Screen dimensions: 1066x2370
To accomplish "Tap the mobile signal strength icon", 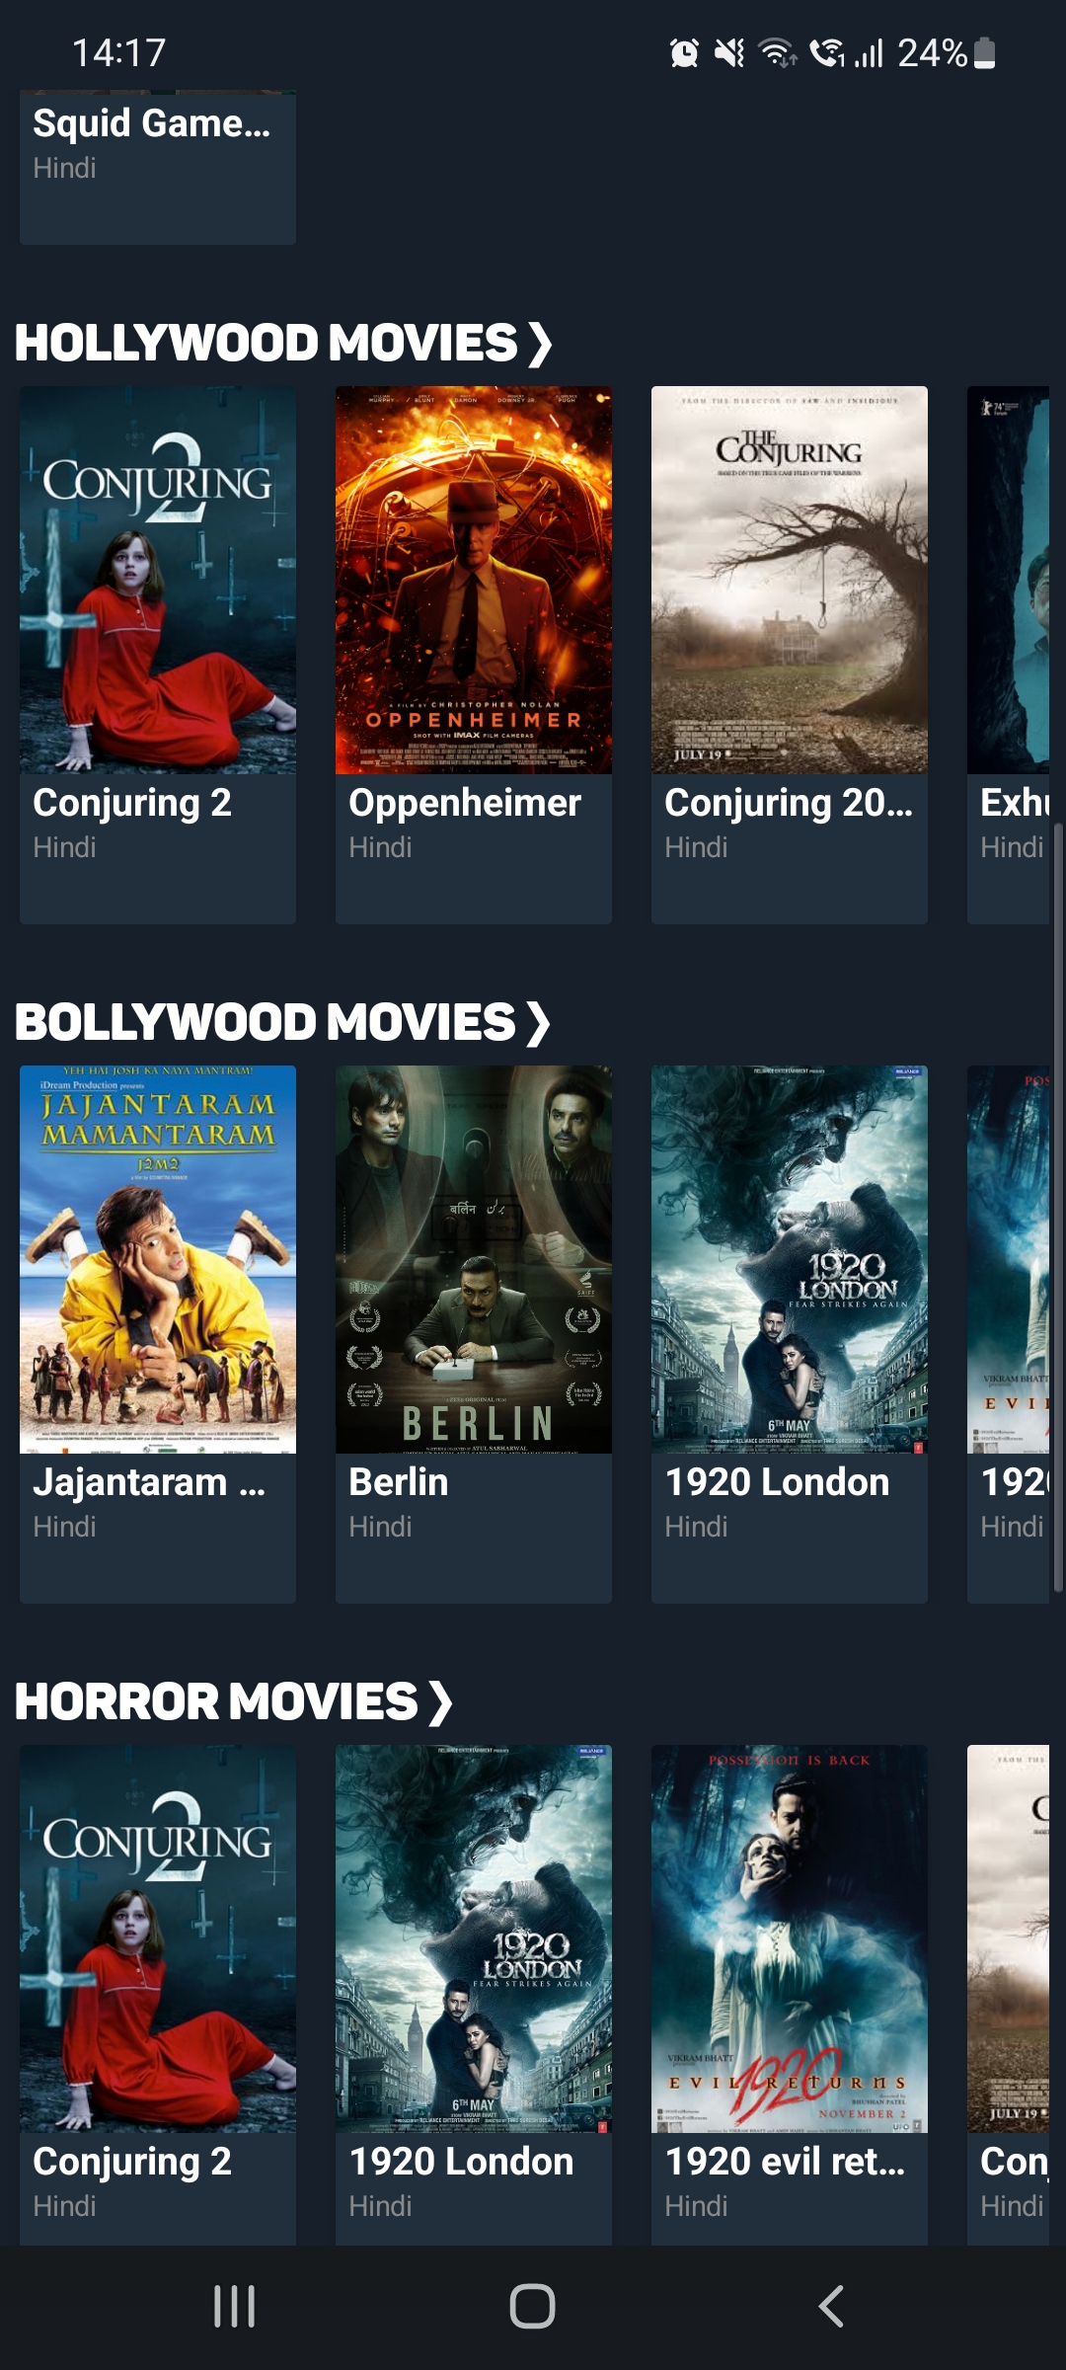I will [869, 53].
